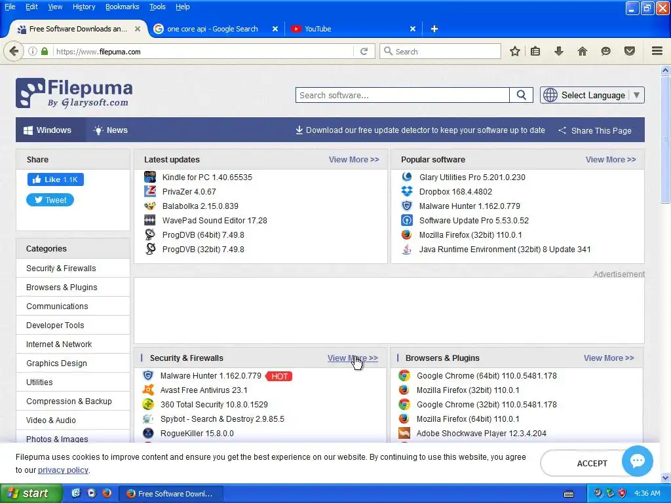Open ProgDVB (64bit) 7.49.8
The image size is (671, 503).
[x=203, y=235]
